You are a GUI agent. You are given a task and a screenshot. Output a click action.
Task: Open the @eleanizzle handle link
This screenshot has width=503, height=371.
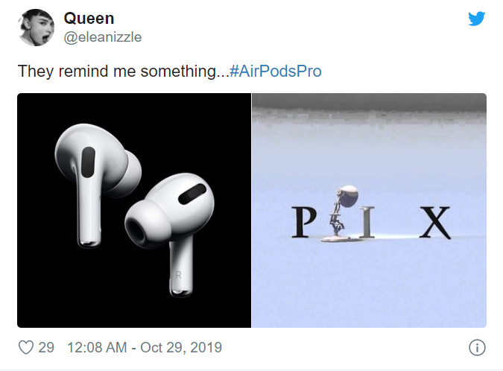coord(103,37)
